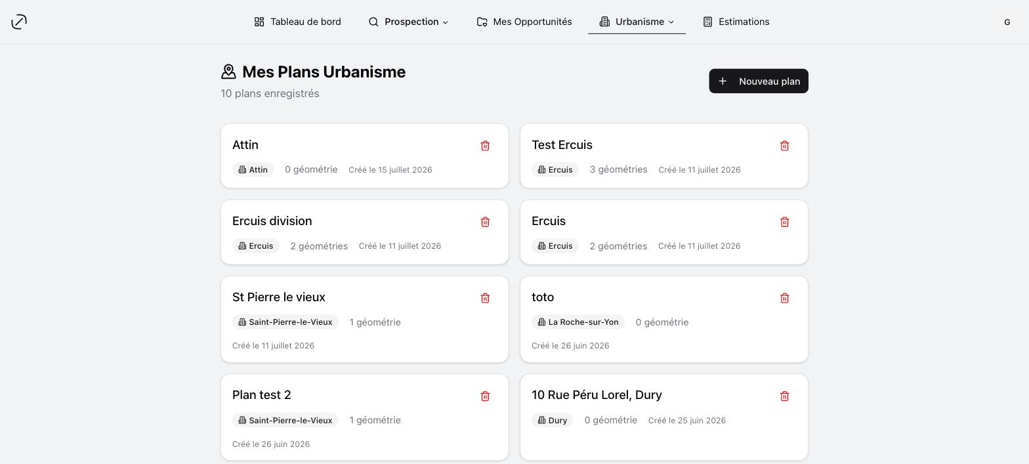Create a new plan with Nouveau plan
Screen dimensions: 1029x464
(x=759, y=81)
